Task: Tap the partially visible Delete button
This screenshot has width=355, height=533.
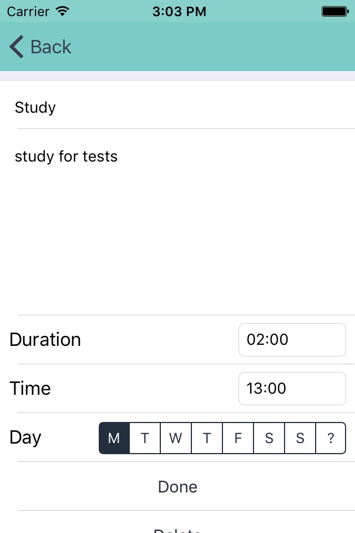Action: click(177, 527)
